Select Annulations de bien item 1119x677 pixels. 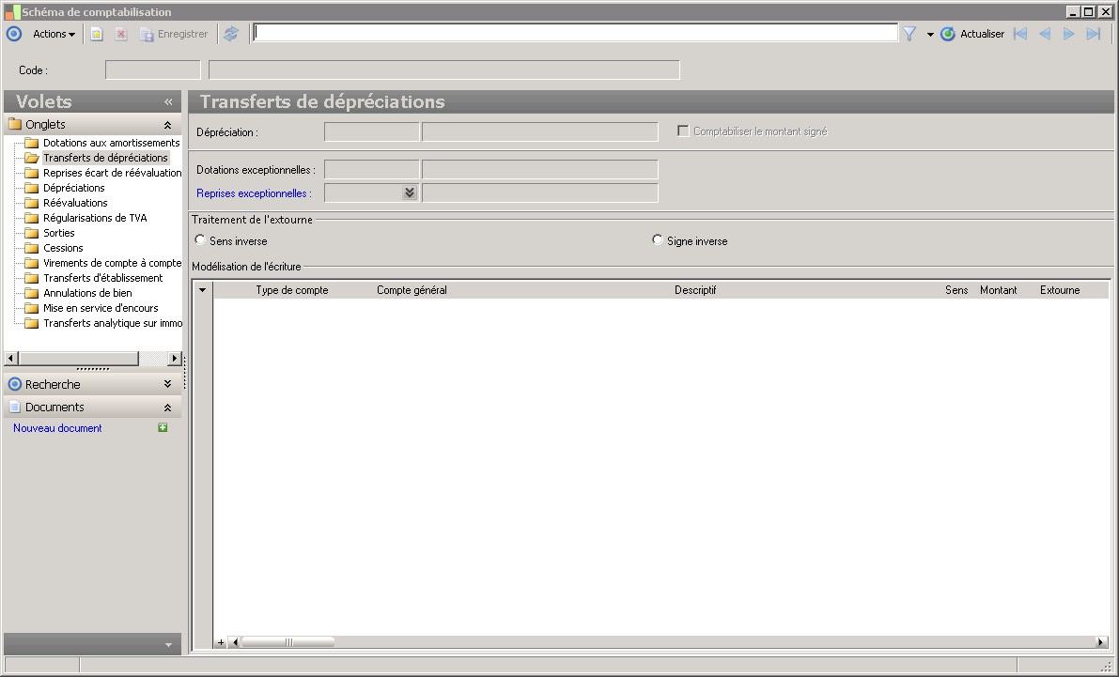[x=87, y=292]
